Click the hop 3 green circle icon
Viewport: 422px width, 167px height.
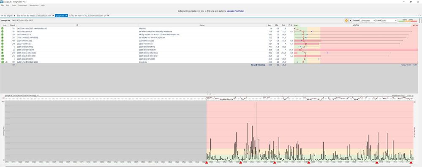click(x=3, y=34)
